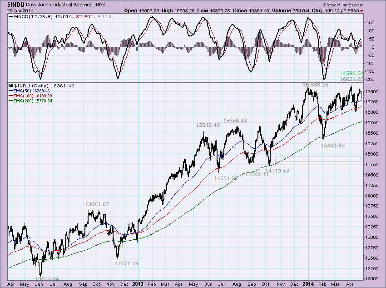Click the 13661.87 peak price label

coord(97,204)
